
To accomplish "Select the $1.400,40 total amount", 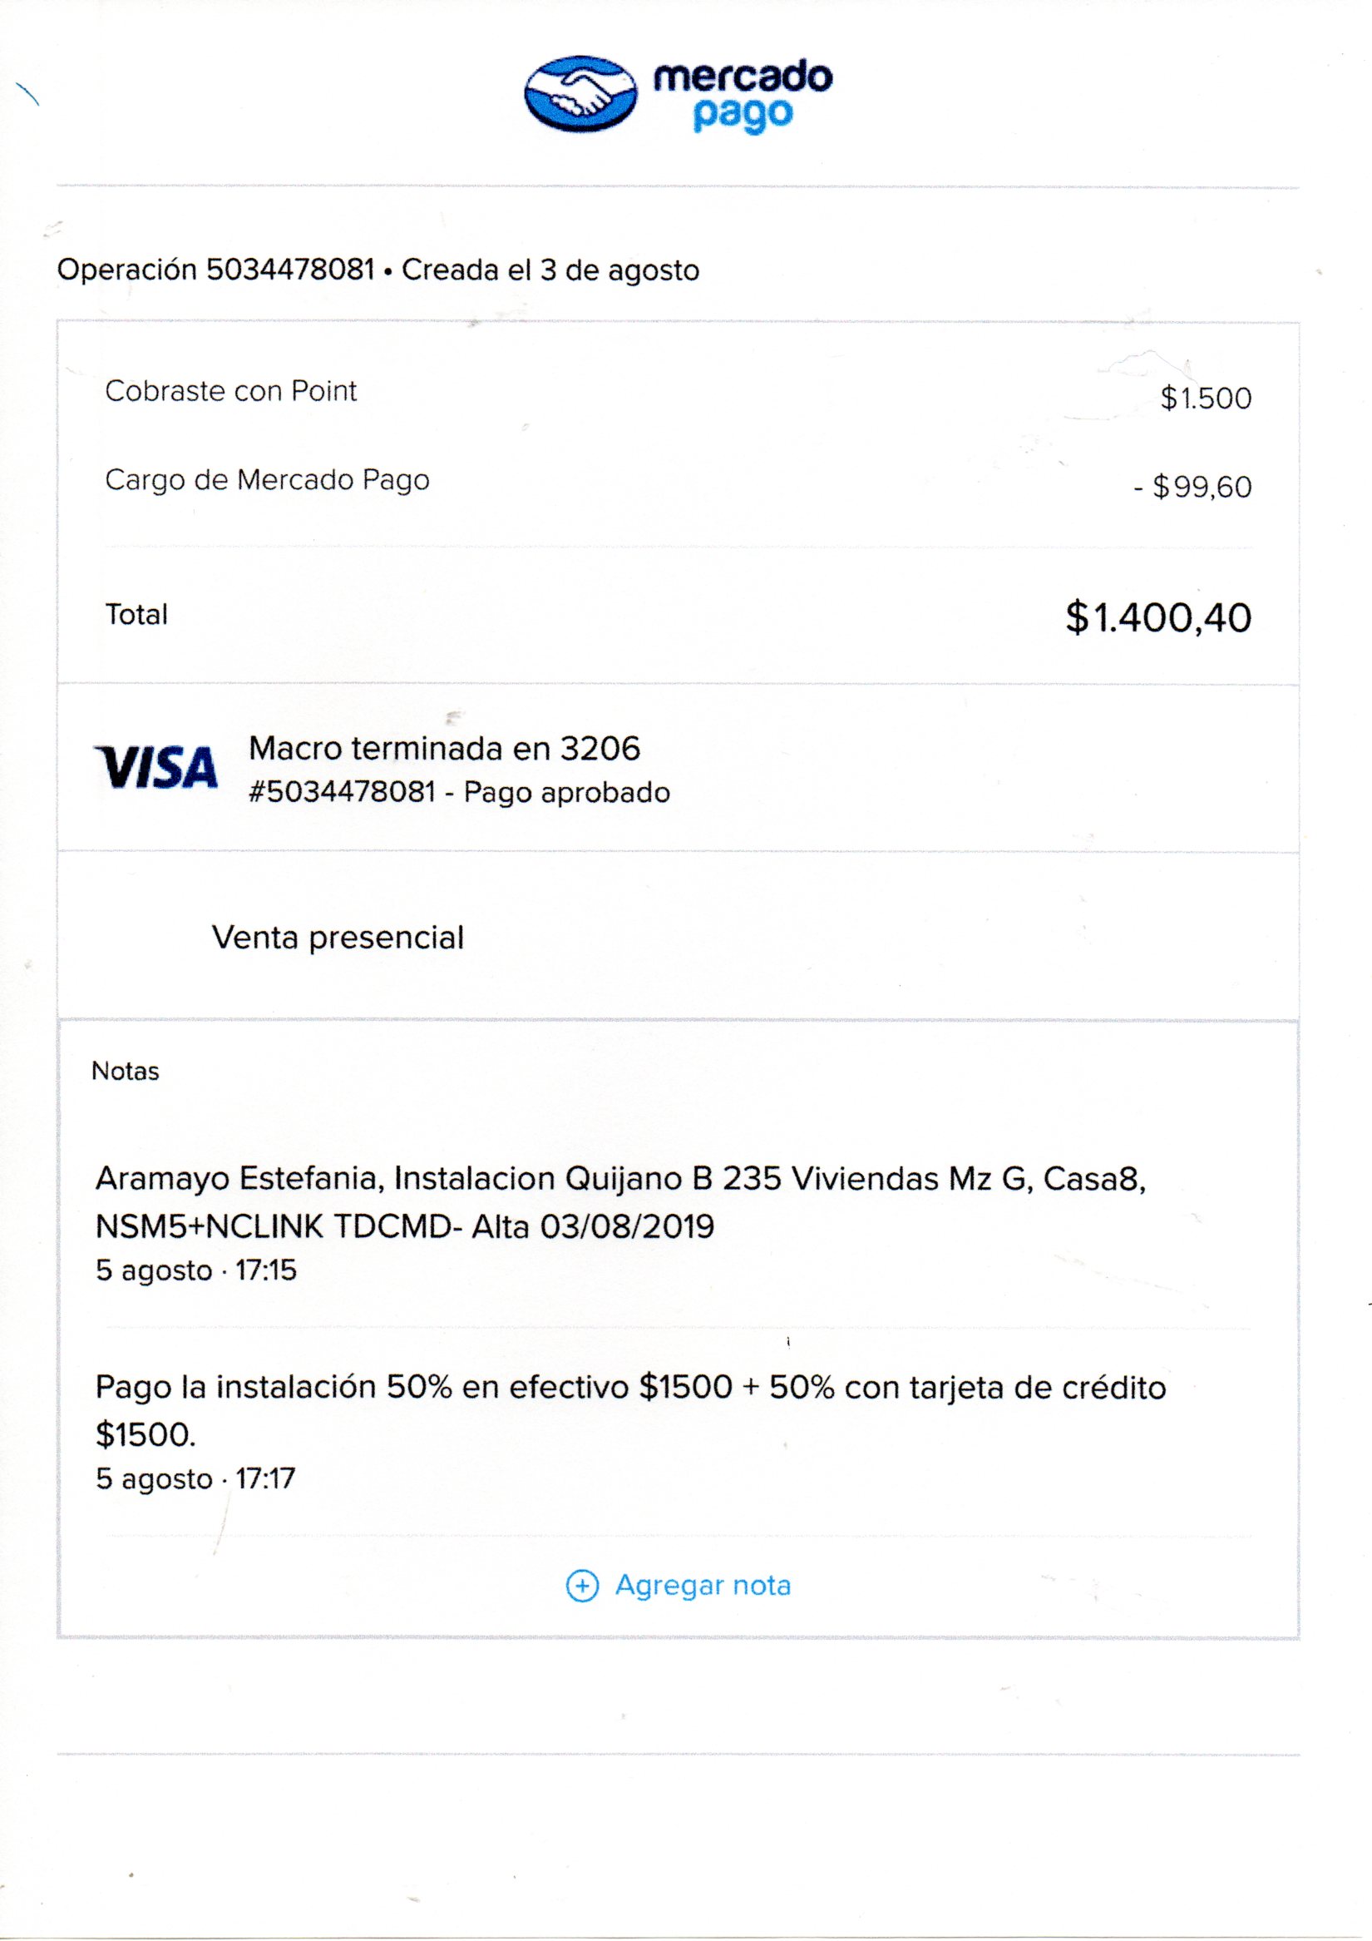I will click(1157, 617).
